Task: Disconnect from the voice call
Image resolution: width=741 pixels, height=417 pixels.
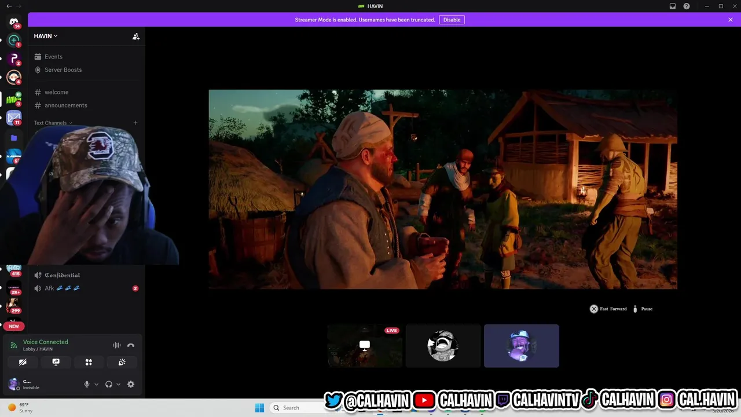Action: (x=131, y=345)
